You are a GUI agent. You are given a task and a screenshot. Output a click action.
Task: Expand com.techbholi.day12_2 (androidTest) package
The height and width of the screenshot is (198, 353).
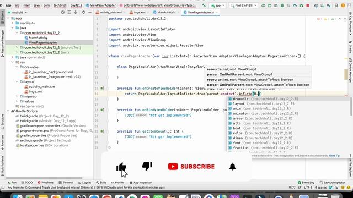pos(17,48)
